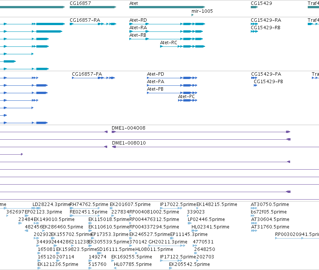Click the mir-1005 feature label

coord(202,11)
